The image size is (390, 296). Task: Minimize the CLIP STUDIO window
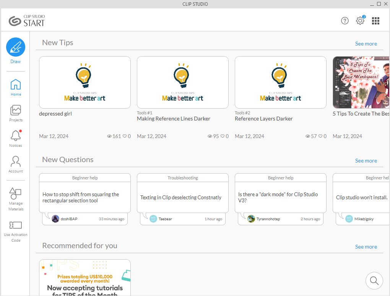point(372,4)
